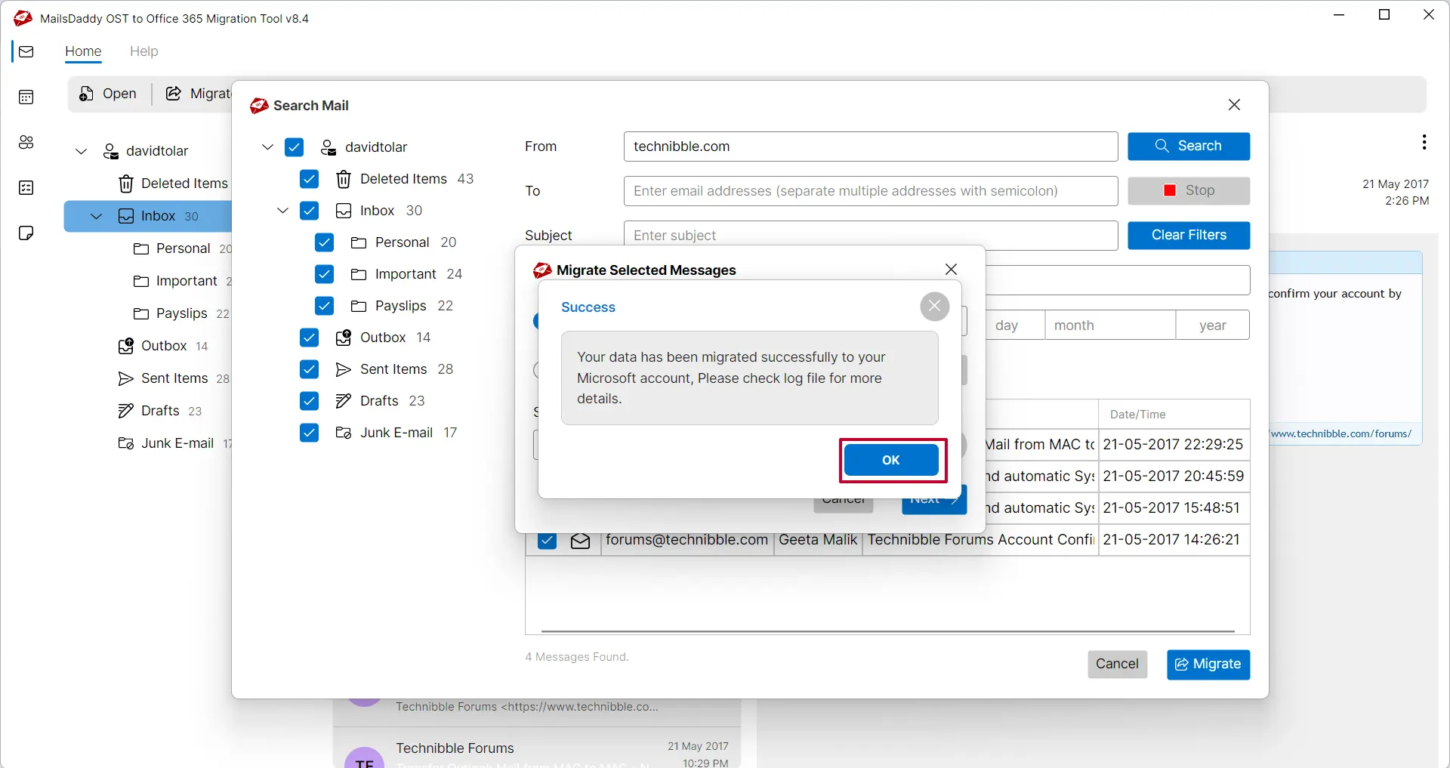Uncheck the forums@technibble.com message checkbox
The image size is (1450, 768).
547,541
